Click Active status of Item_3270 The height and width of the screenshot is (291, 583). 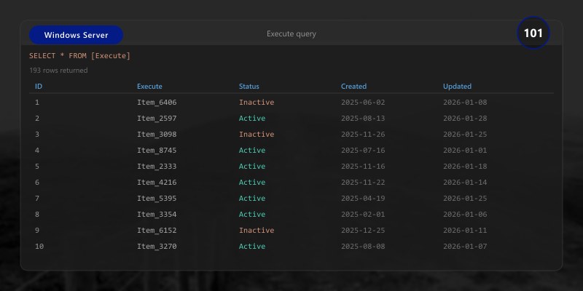click(252, 246)
